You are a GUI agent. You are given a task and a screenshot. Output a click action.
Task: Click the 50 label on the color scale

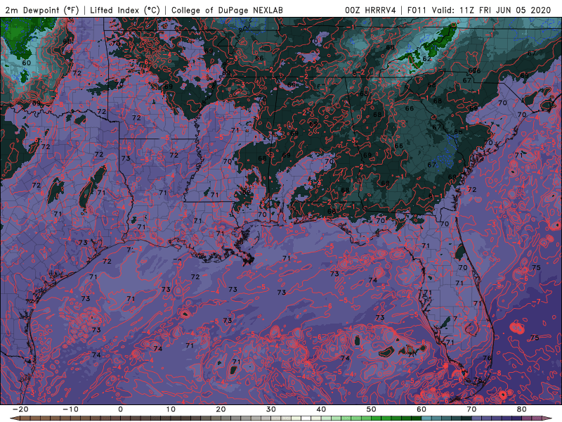[372, 409]
